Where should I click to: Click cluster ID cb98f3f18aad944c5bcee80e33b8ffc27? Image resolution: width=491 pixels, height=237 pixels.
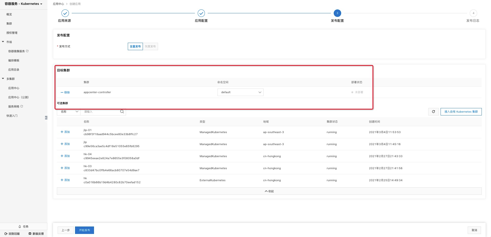point(111,134)
